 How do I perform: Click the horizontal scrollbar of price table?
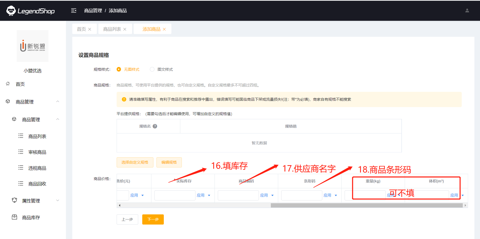pos(366,206)
